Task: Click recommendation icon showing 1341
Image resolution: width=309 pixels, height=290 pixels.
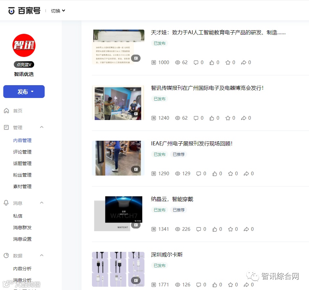Action: 154,229
